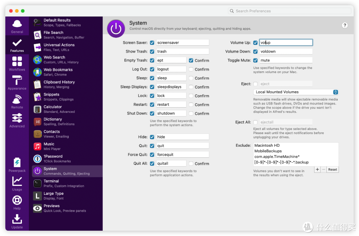Select the Features tab checkmark icon
Viewport: 359px width, 236px height.
coord(17,43)
